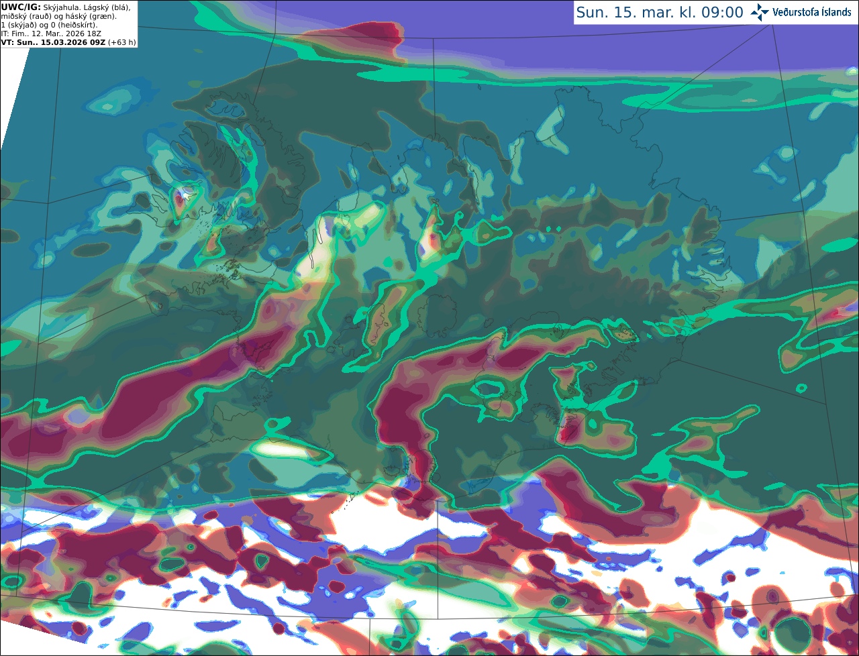Screen dimensions: 859x656
Task: Click the 'miðský (rauð) og háský (græn).' legend line
Action: tap(58, 15)
